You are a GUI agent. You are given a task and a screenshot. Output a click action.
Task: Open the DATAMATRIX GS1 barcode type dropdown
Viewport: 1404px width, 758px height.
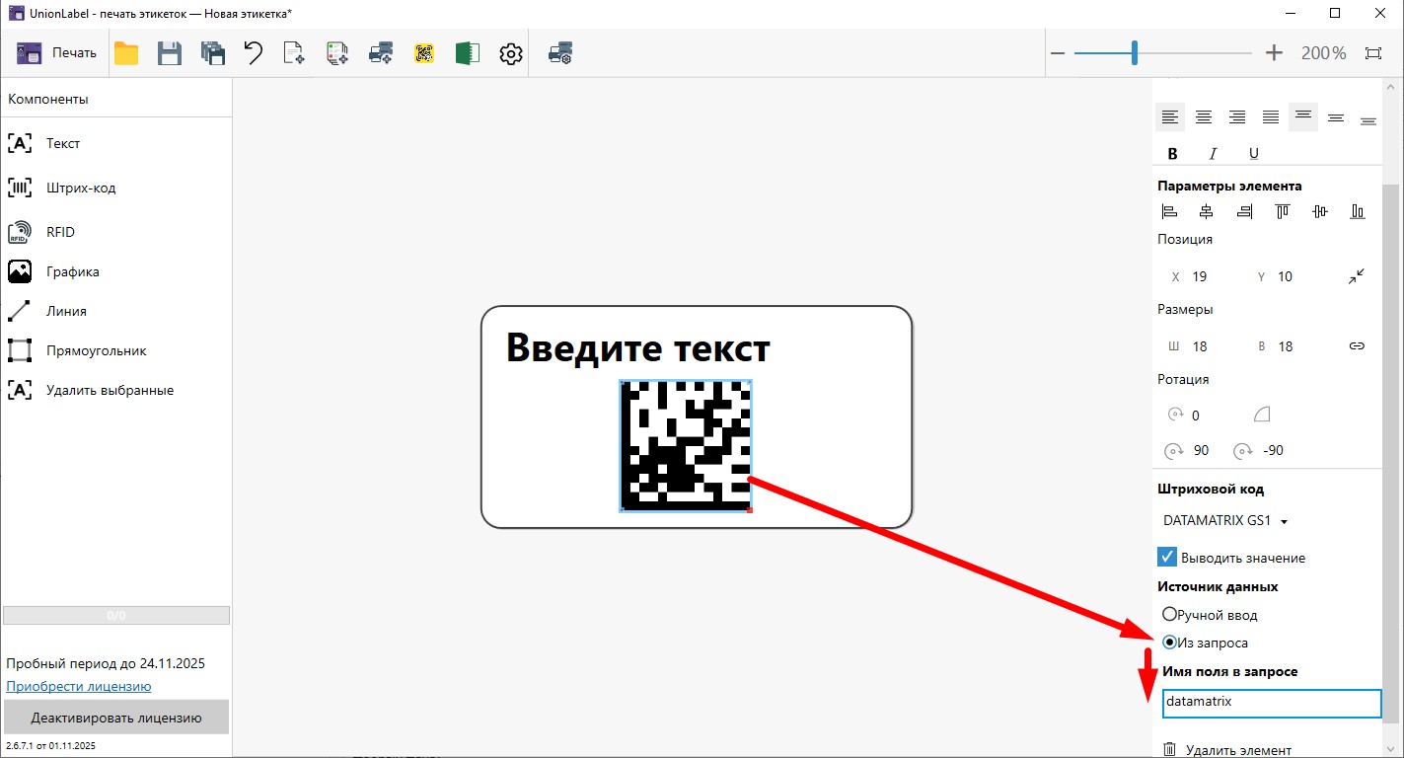pyautogui.click(x=1223, y=520)
